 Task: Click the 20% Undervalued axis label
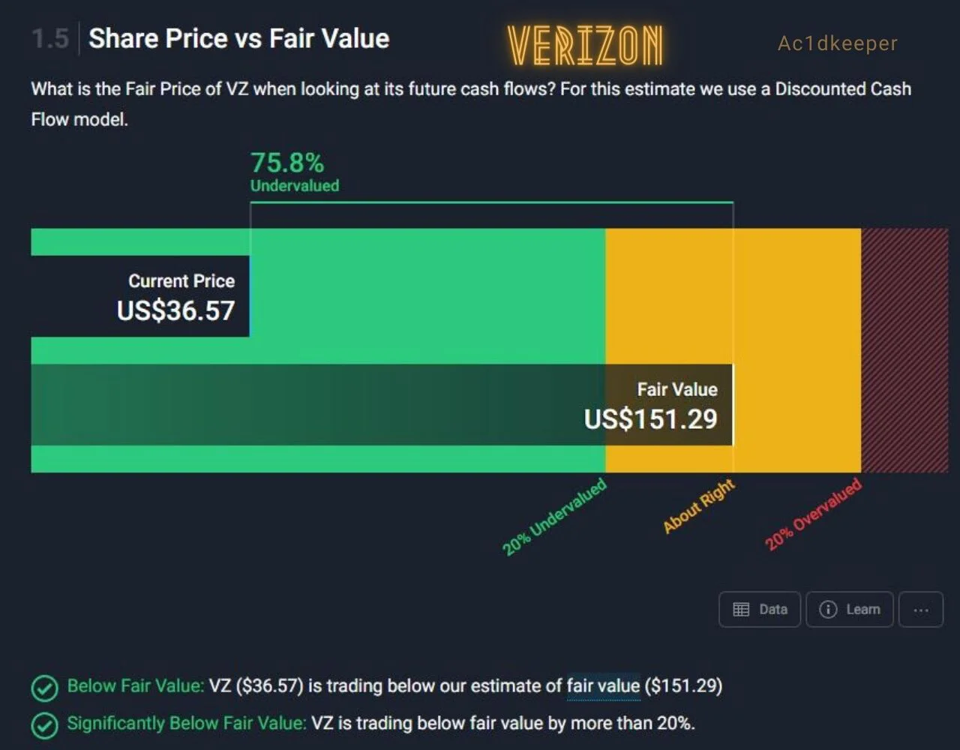554,517
